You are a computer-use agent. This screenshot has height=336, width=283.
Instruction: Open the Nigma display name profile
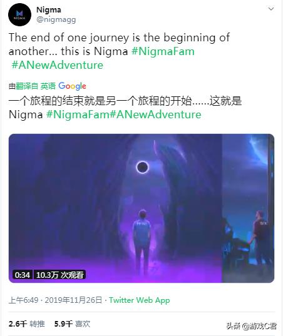click(x=49, y=9)
